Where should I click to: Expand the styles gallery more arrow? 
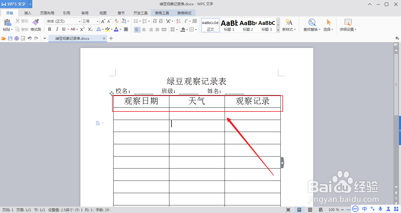(x=278, y=30)
